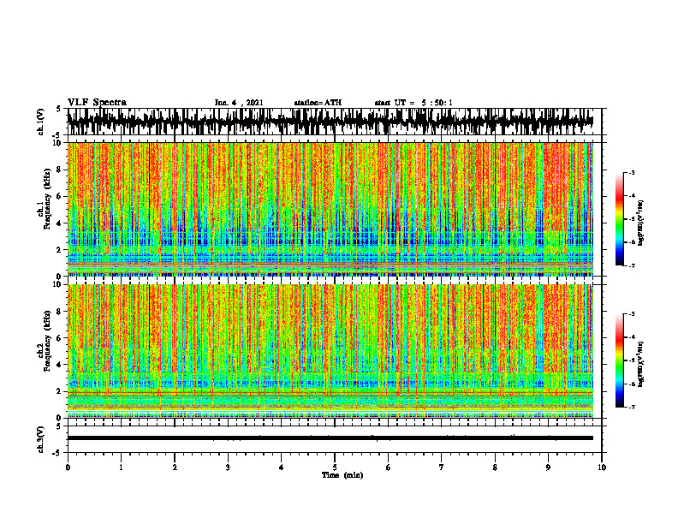This screenshot has height=524, width=678.
Task: Click time axis tick label "7"
Action: [442, 467]
